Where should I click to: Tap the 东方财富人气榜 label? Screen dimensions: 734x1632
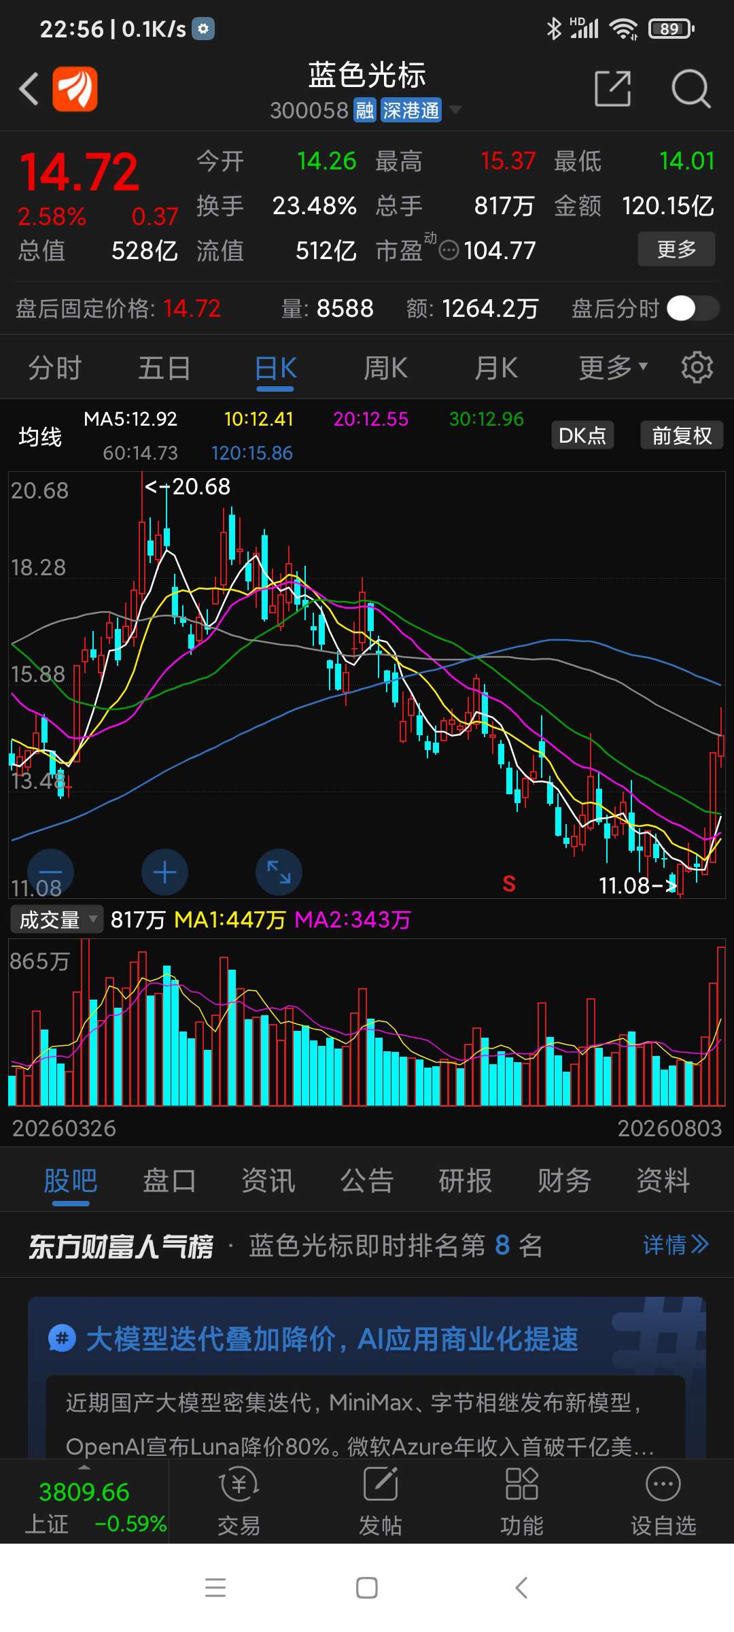pos(121,1246)
